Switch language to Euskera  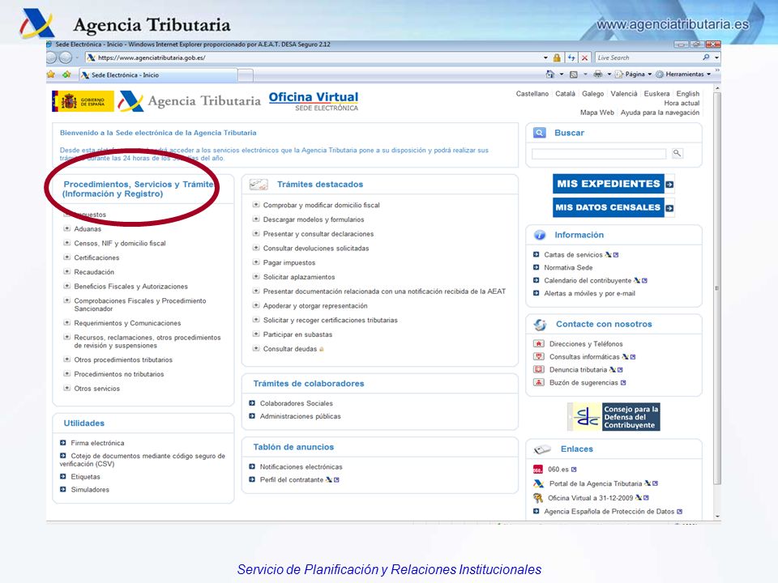coord(657,94)
